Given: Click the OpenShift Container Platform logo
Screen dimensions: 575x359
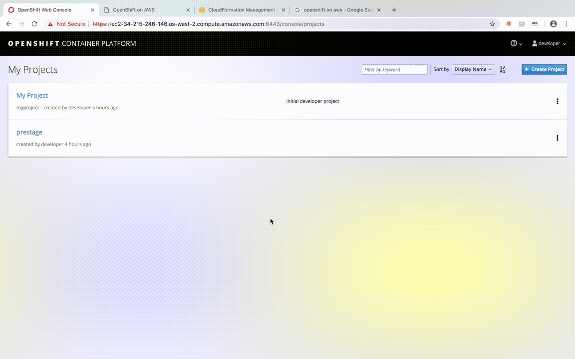Looking at the screenshot, I should point(72,43).
